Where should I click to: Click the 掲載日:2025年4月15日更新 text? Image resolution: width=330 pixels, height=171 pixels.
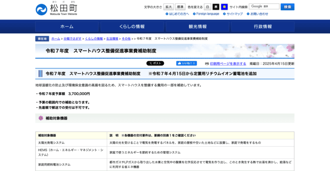272,64
